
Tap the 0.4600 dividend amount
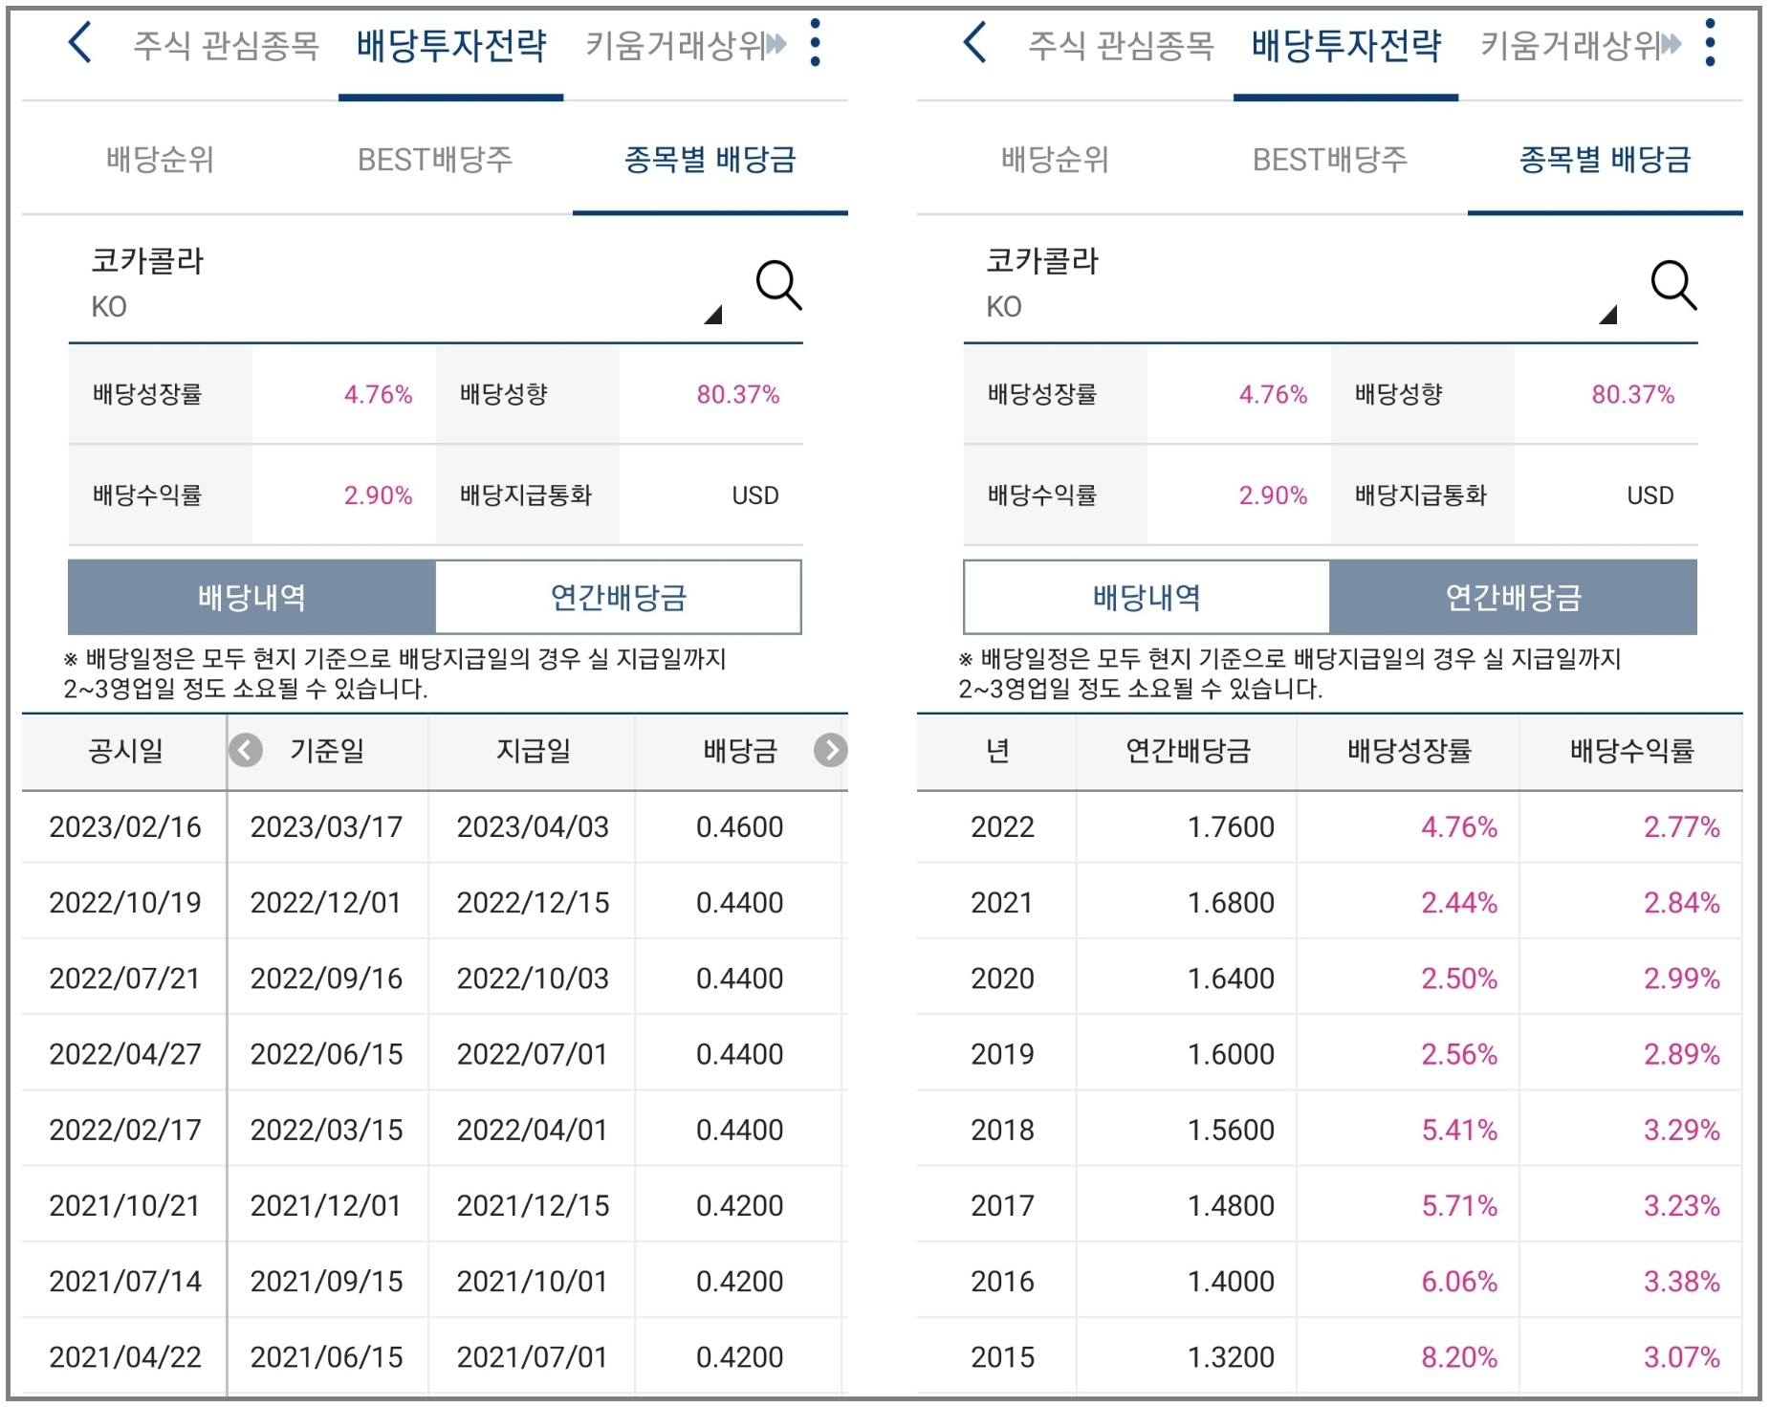(x=739, y=826)
